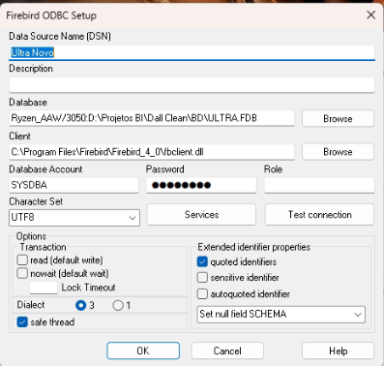The image size is (384, 366).
Task: Open the Character Set dropdown
Action: point(74,218)
